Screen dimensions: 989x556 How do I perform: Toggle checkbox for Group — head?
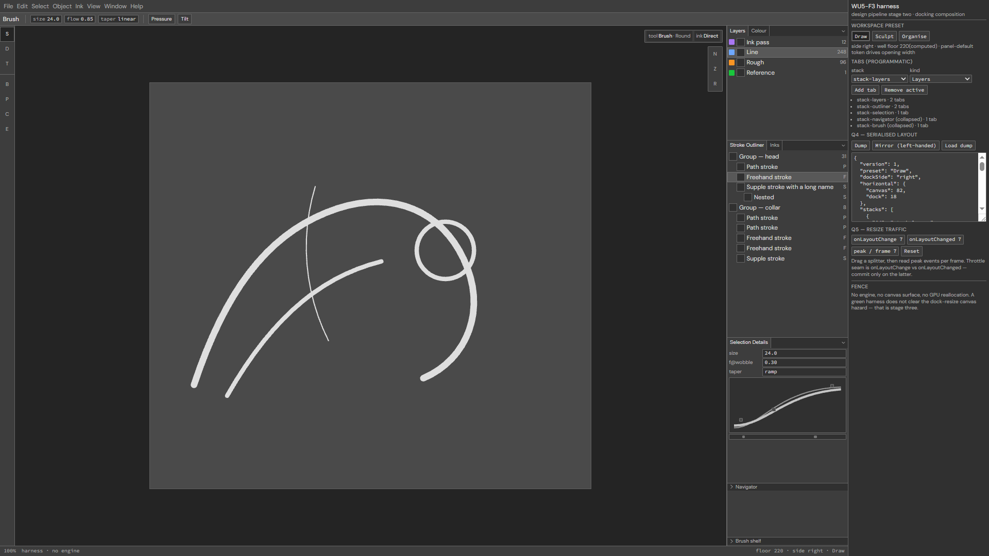(733, 157)
